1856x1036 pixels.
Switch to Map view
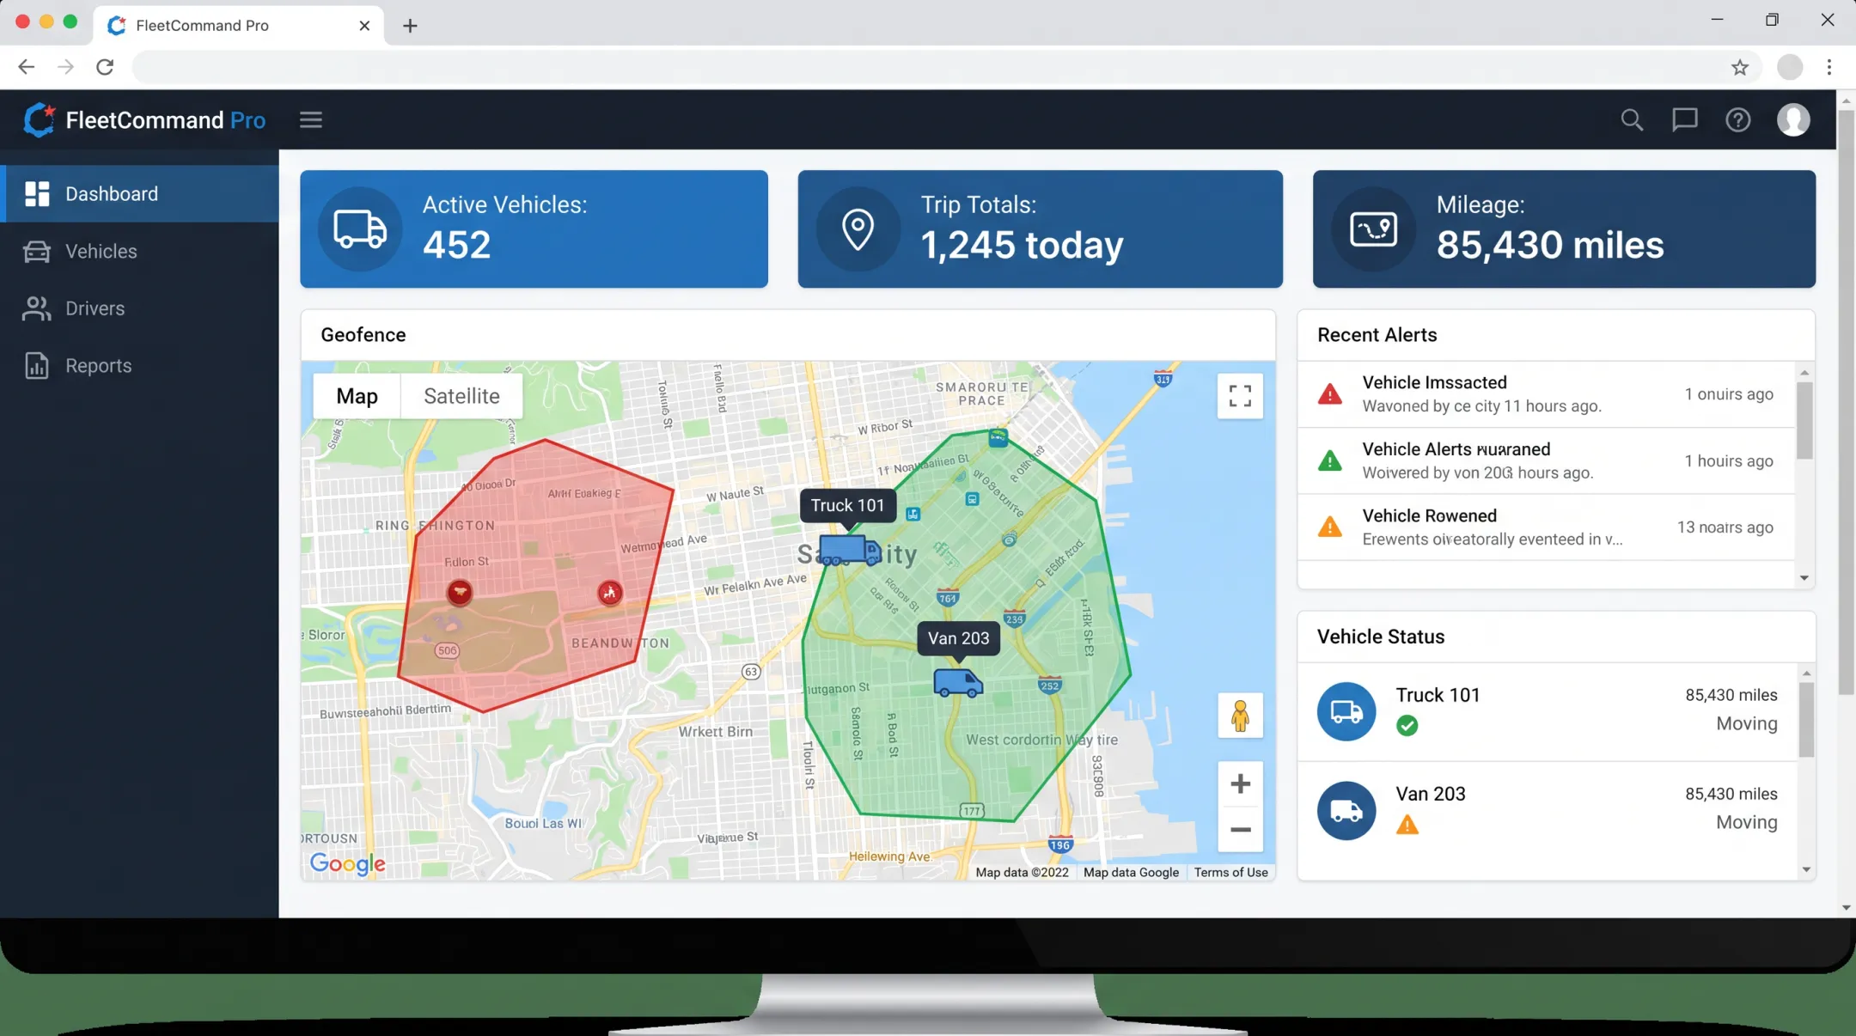357,396
